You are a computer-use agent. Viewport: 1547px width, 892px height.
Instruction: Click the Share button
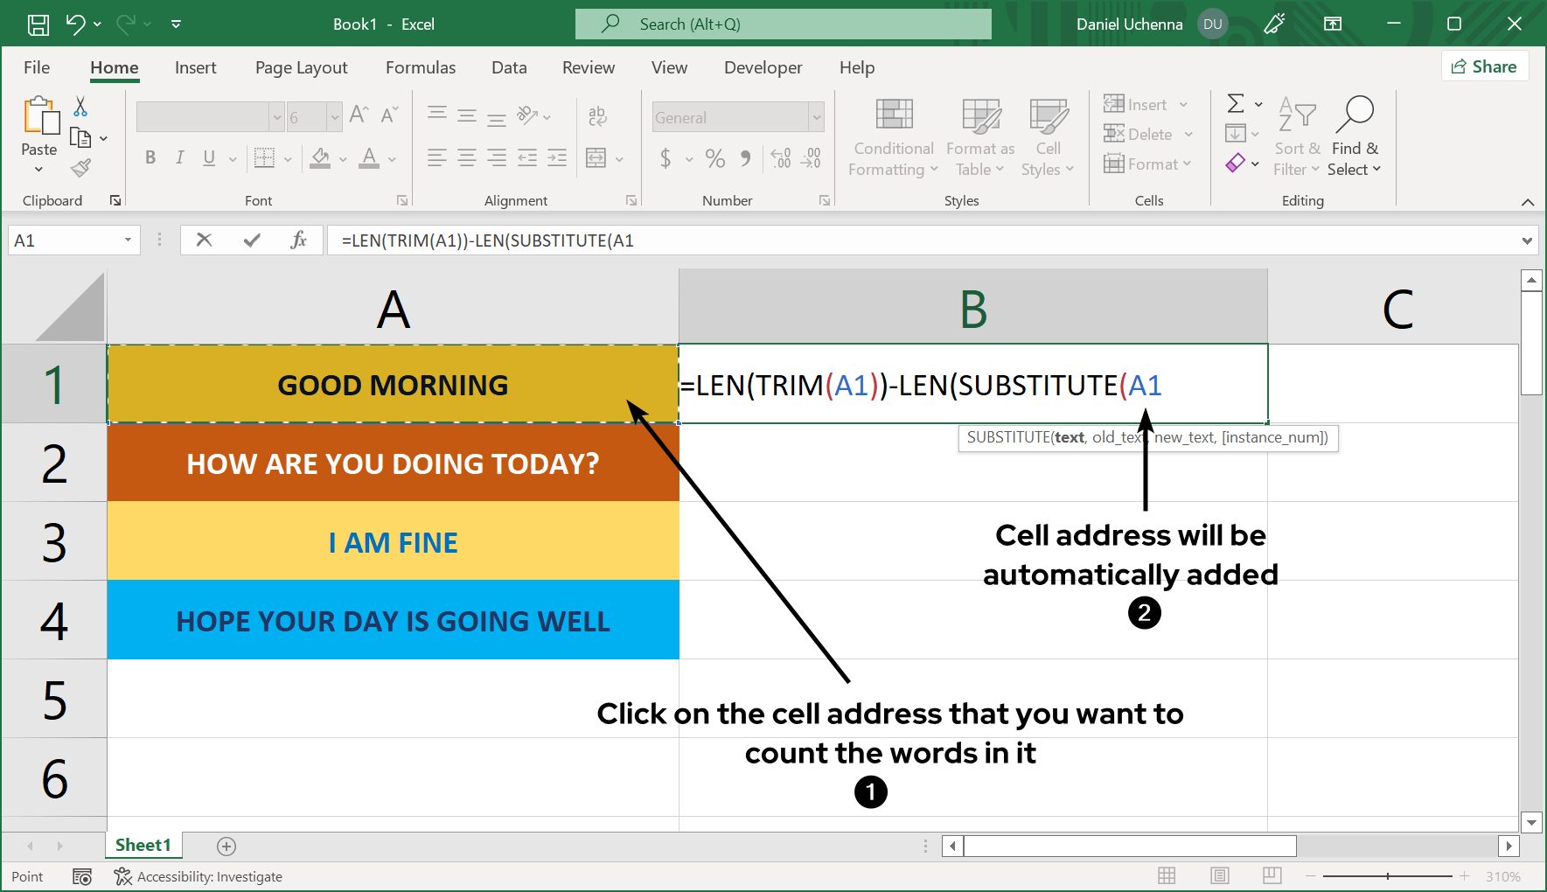click(x=1484, y=66)
